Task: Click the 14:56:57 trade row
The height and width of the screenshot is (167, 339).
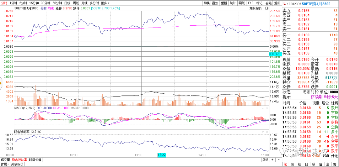Action: pos(310,132)
